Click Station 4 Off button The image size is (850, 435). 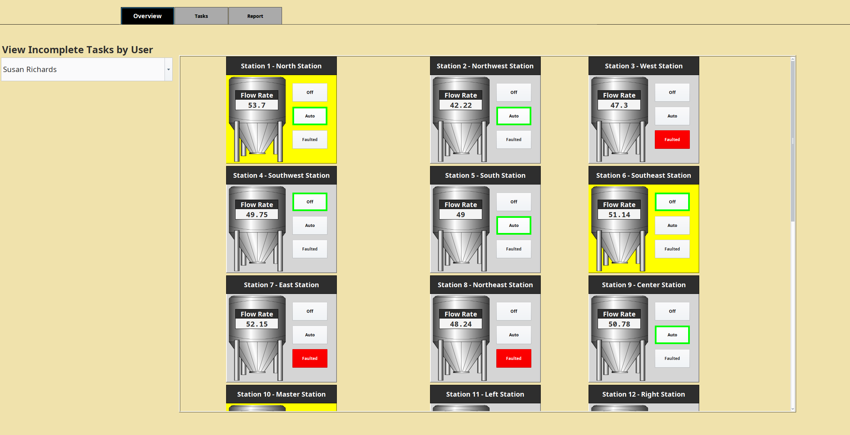(310, 202)
